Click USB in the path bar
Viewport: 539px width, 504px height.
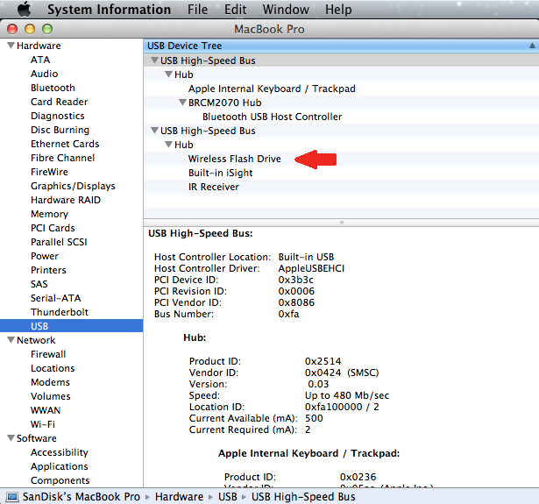[228, 497]
